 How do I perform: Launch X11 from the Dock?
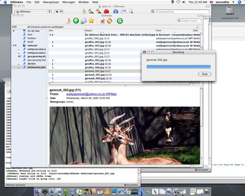pyautogui.click(x=155, y=192)
